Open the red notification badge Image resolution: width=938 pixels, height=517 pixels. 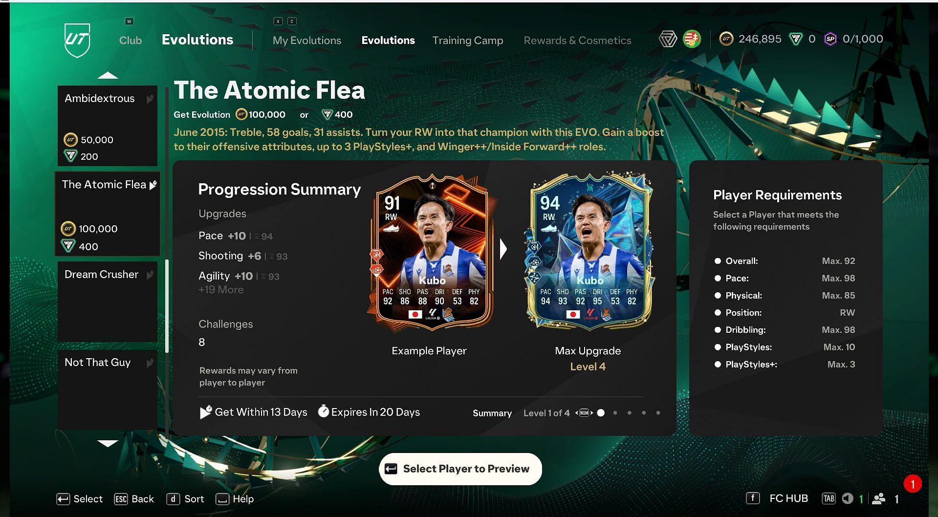pyautogui.click(x=913, y=484)
